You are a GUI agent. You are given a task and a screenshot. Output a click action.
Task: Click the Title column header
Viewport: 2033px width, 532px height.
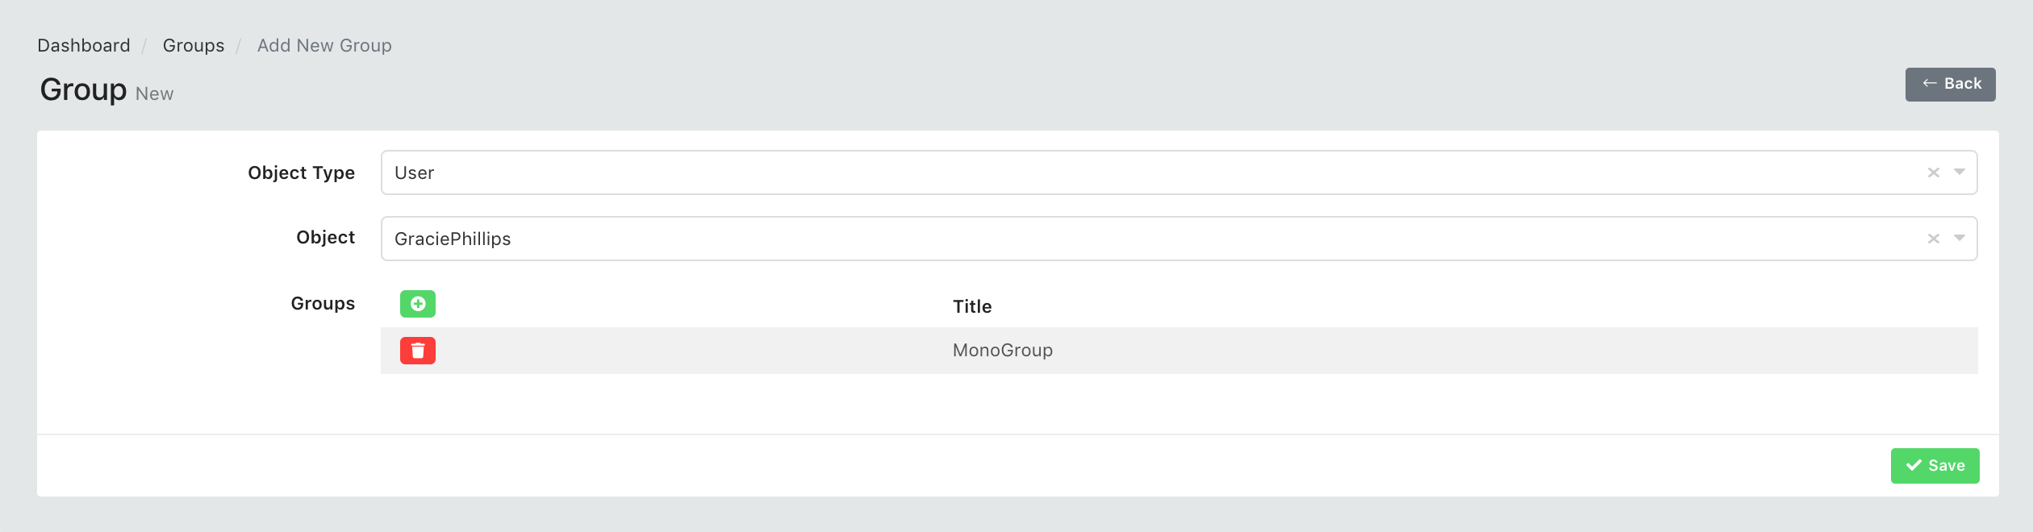click(972, 306)
